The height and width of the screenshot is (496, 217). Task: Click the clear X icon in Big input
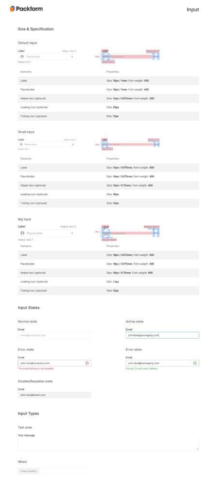click(x=72, y=233)
